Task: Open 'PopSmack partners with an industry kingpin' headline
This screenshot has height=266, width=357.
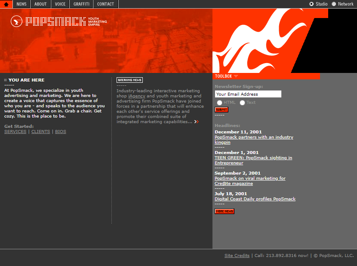Action: point(254,140)
